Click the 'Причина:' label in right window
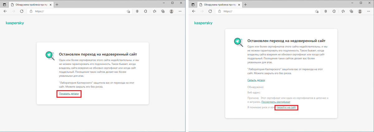Viewport: 374px width, 132px height. coord(253,98)
